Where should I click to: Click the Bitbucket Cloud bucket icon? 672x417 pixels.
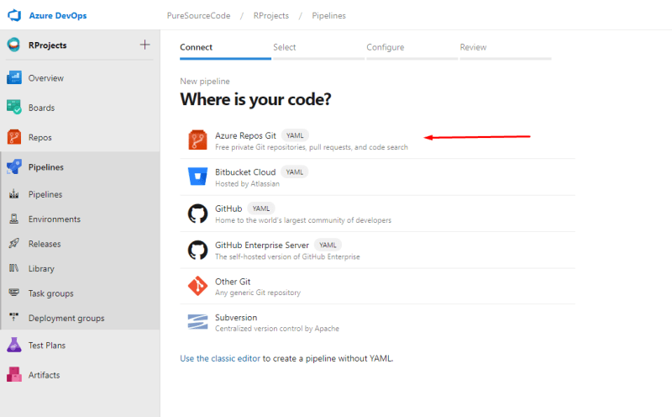197,177
